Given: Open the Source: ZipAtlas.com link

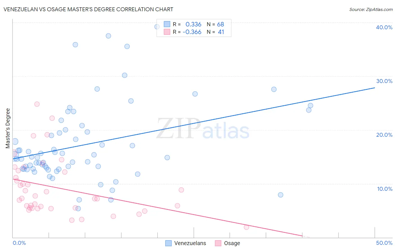Looking at the screenshot, I should pyautogui.click(x=371, y=9).
